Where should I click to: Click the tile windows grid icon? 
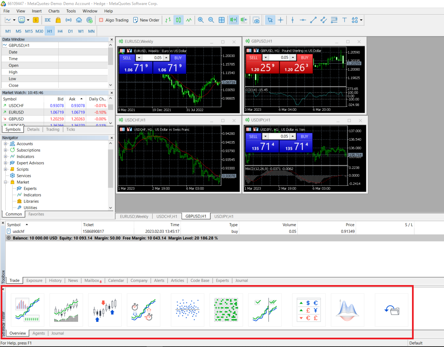222,20
